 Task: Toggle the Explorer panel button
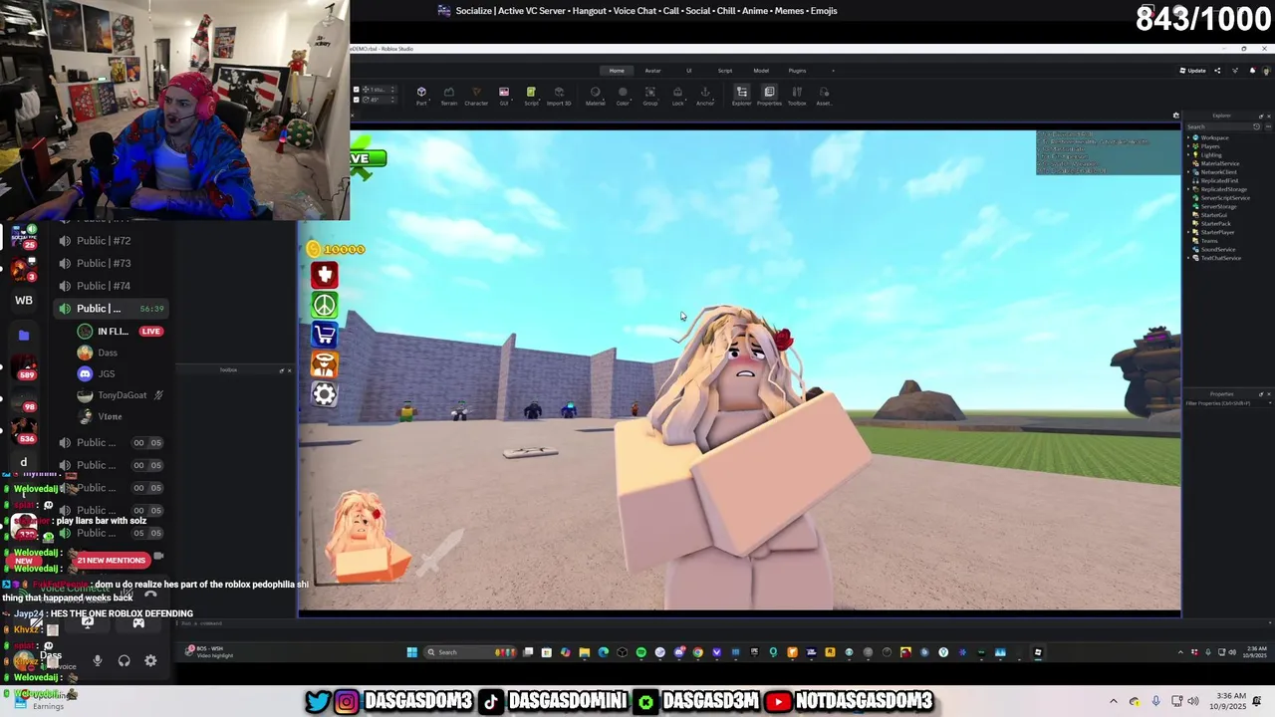tap(742, 95)
